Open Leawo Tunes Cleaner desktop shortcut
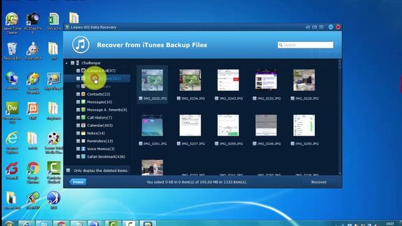The width and height of the screenshot is (402, 226). click(x=12, y=24)
